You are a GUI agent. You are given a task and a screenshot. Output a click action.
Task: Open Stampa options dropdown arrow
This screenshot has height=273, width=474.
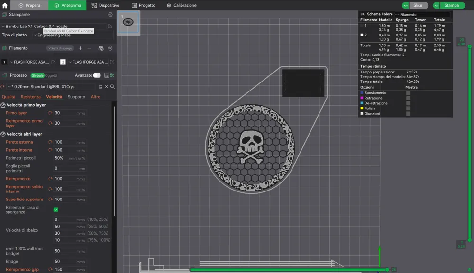(436, 5)
